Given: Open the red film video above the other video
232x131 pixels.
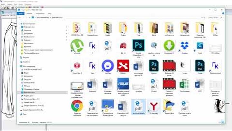Looking at the screenshot, I should [x=169, y=66].
